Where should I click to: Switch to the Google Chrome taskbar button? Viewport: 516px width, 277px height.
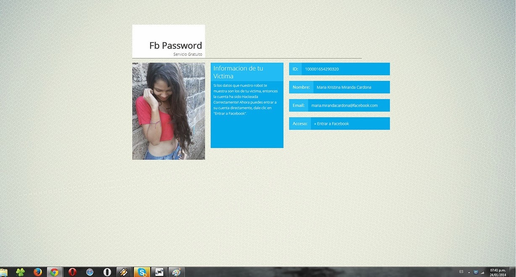coord(54,272)
